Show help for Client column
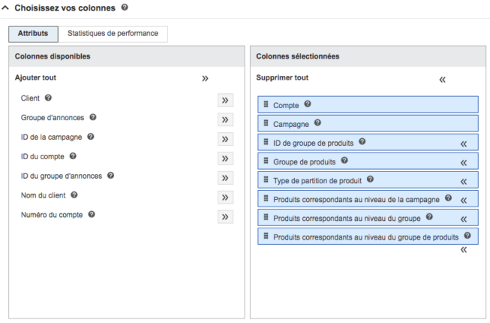This screenshot has height=323, width=490. pyautogui.click(x=48, y=98)
